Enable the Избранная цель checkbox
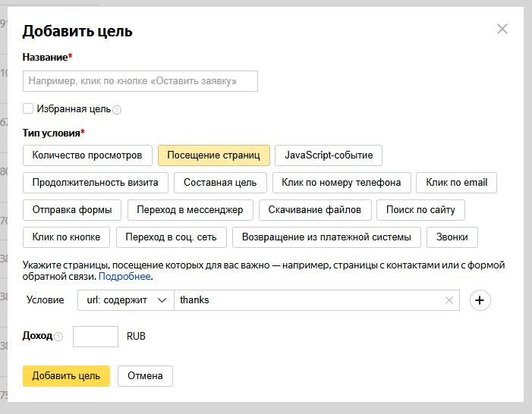This screenshot has height=414, width=532. click(28, 109)
